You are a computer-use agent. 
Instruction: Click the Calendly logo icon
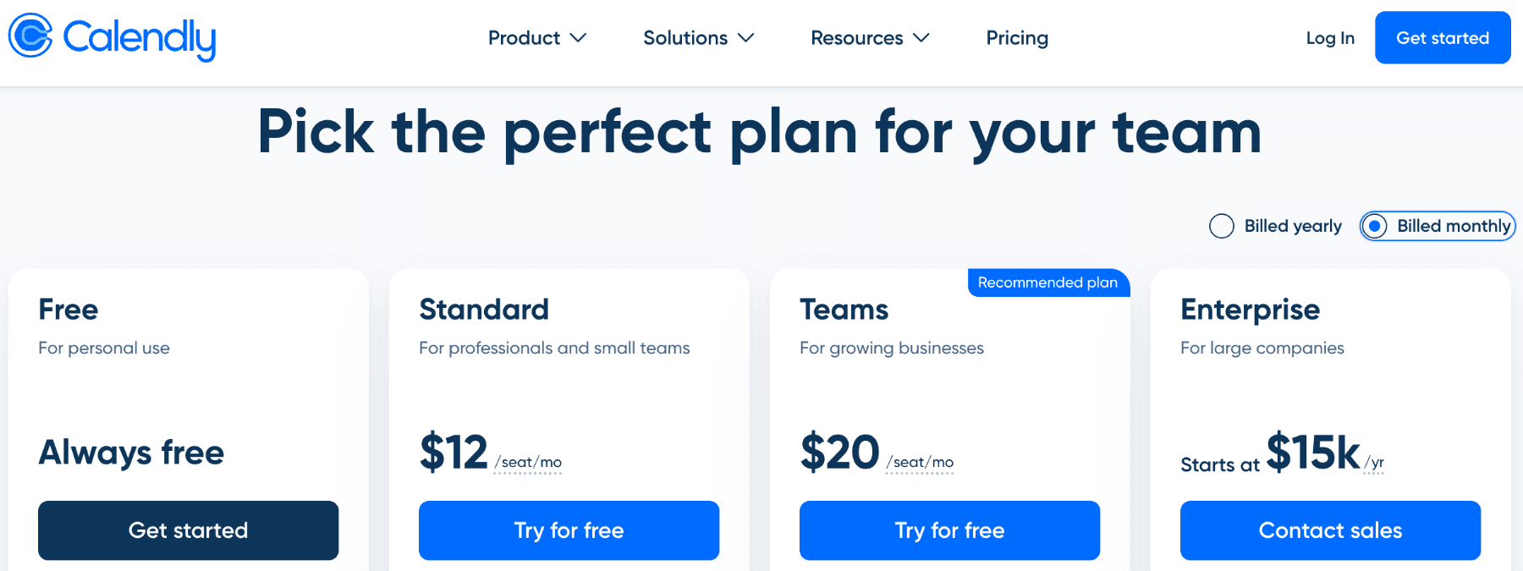(31, 36)
